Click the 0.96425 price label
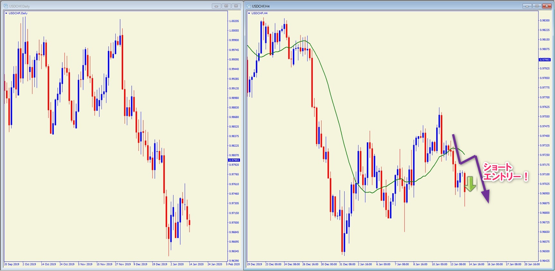This screenshot has height=271, width=555. coord(544,261)
